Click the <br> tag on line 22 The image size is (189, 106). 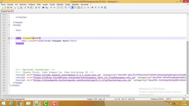coord(18,30)
